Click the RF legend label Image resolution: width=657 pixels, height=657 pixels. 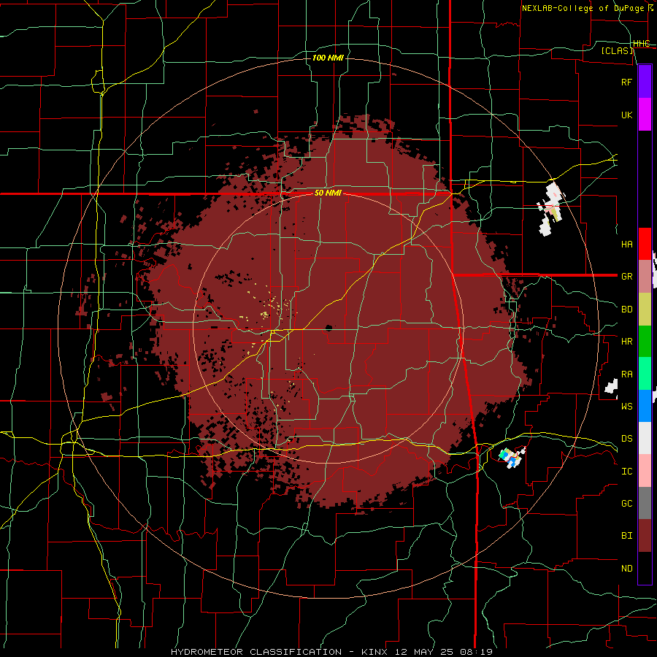[x=626, y=82]
